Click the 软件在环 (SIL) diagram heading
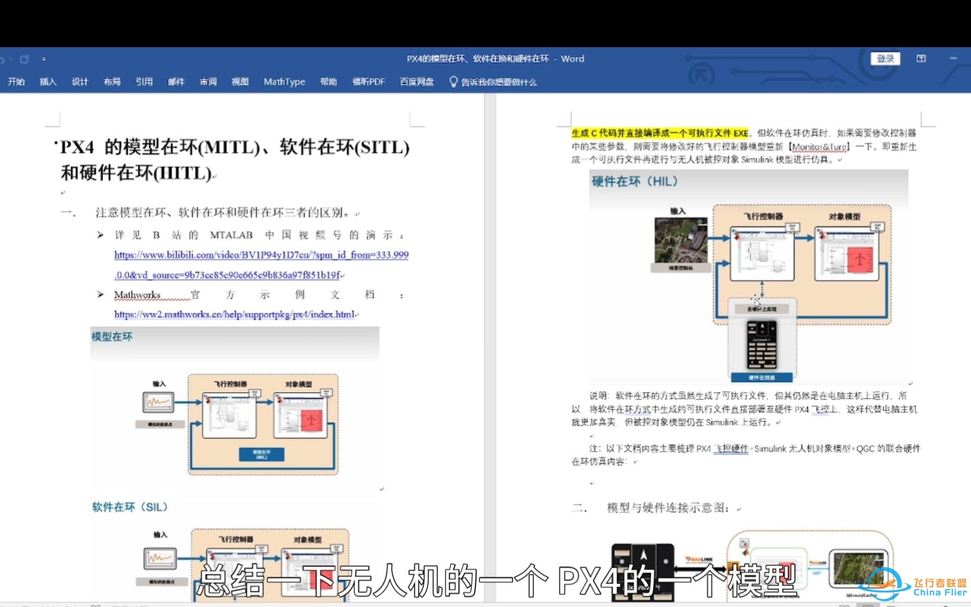The height and width of the screenshot is (607, 971). pyautogui.click(x=130, y=507)
